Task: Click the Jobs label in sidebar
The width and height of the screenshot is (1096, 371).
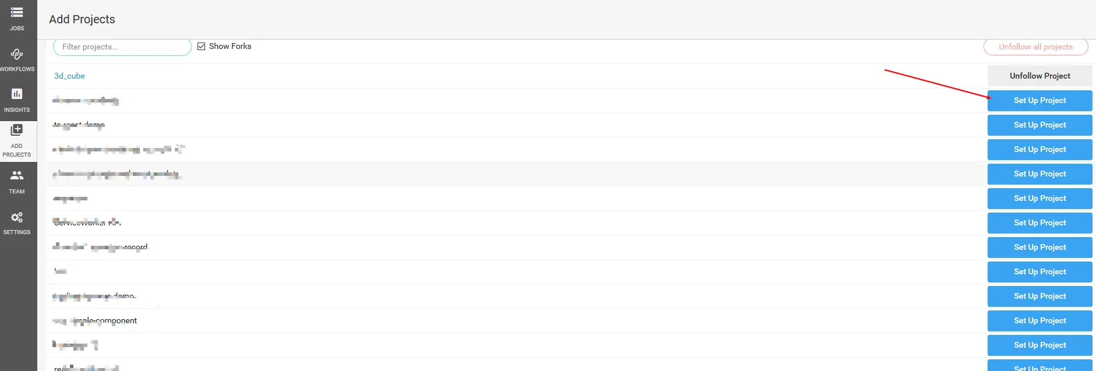Action: coord(17,28)
